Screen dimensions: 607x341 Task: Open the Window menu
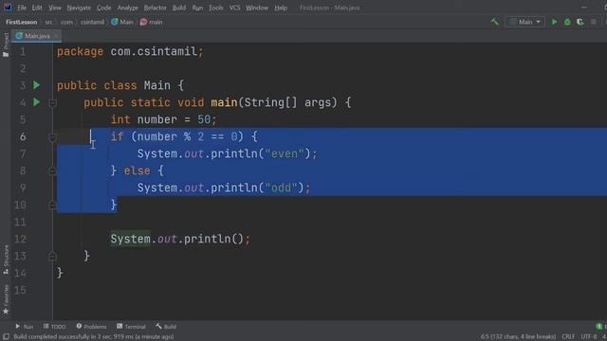point(257,8)
